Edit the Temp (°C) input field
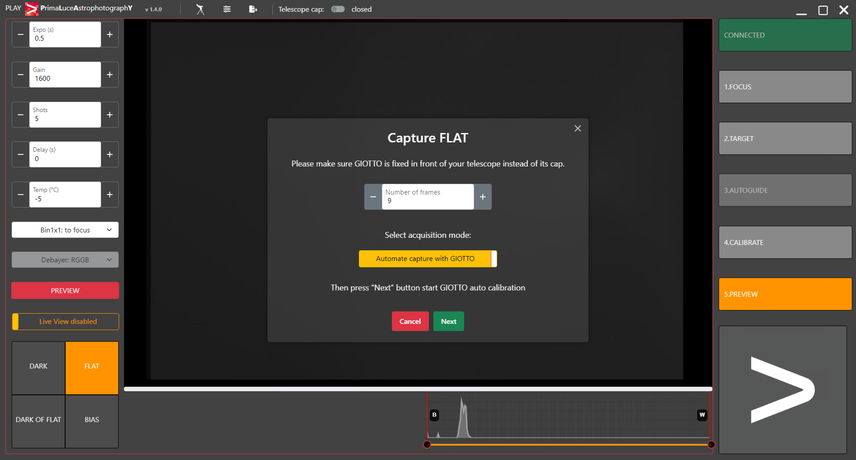Viewport: 856px width, 460px height. coord(65,195)
